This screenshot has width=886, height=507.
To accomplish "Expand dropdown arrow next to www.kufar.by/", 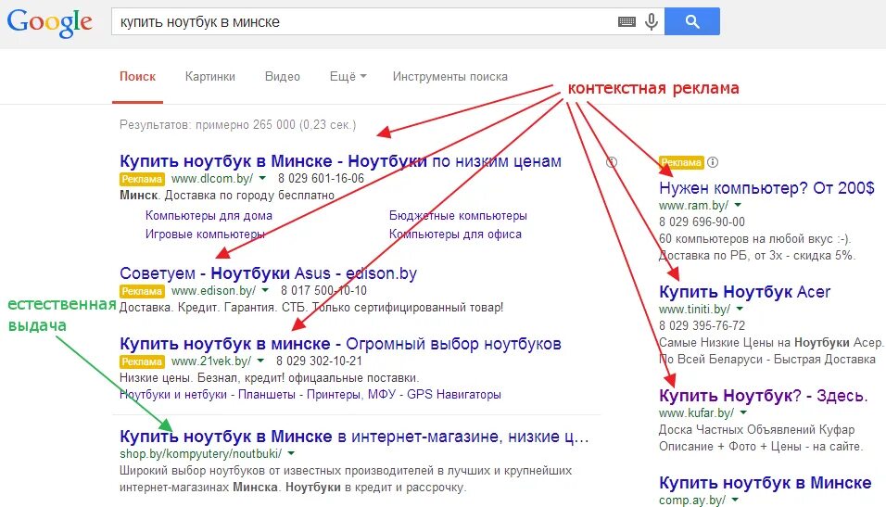I will (743, 413).
